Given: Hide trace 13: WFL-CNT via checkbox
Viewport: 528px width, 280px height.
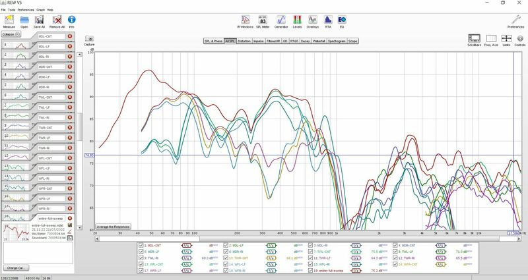Looking at the screenshot, I should [141, 264].
